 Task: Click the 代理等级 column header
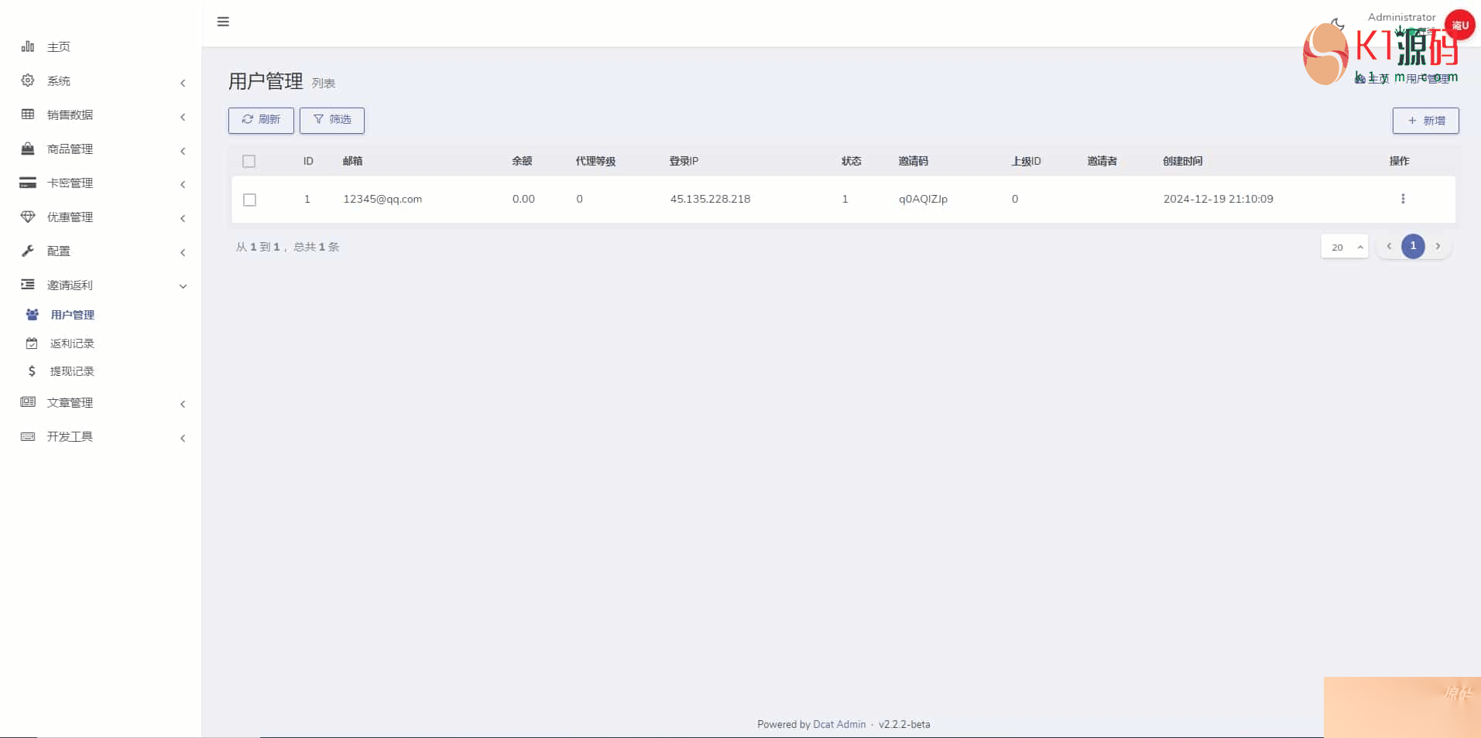point(595,161)
